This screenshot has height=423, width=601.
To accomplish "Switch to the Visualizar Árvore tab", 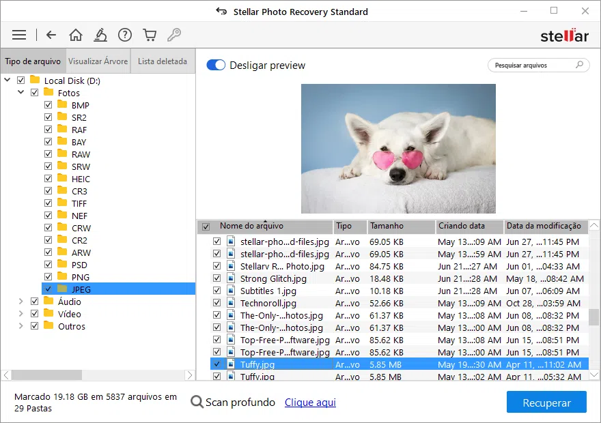I will coord(98,61).
